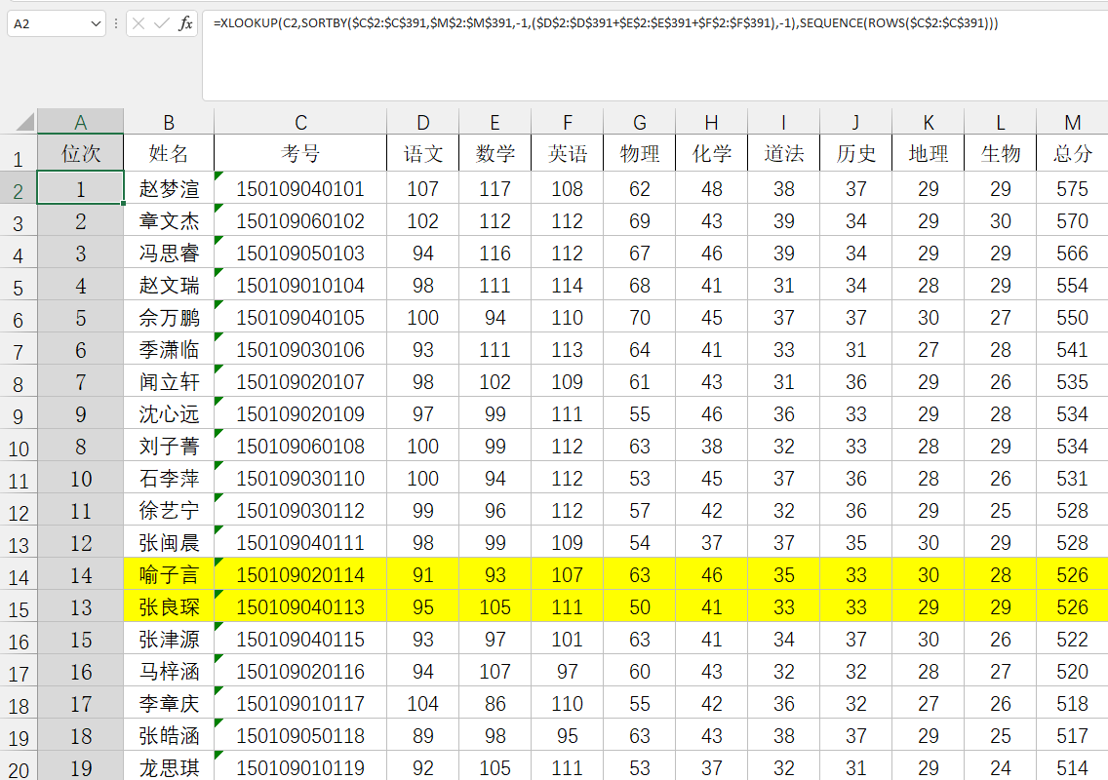Select the name cell 李章庆

coord(169,703)
